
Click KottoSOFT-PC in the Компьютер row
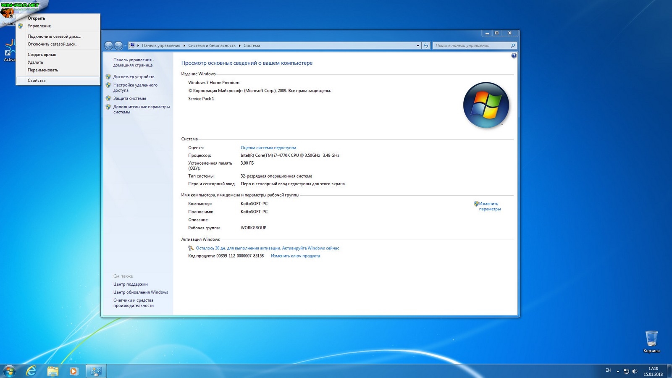(x=254, y=204)
